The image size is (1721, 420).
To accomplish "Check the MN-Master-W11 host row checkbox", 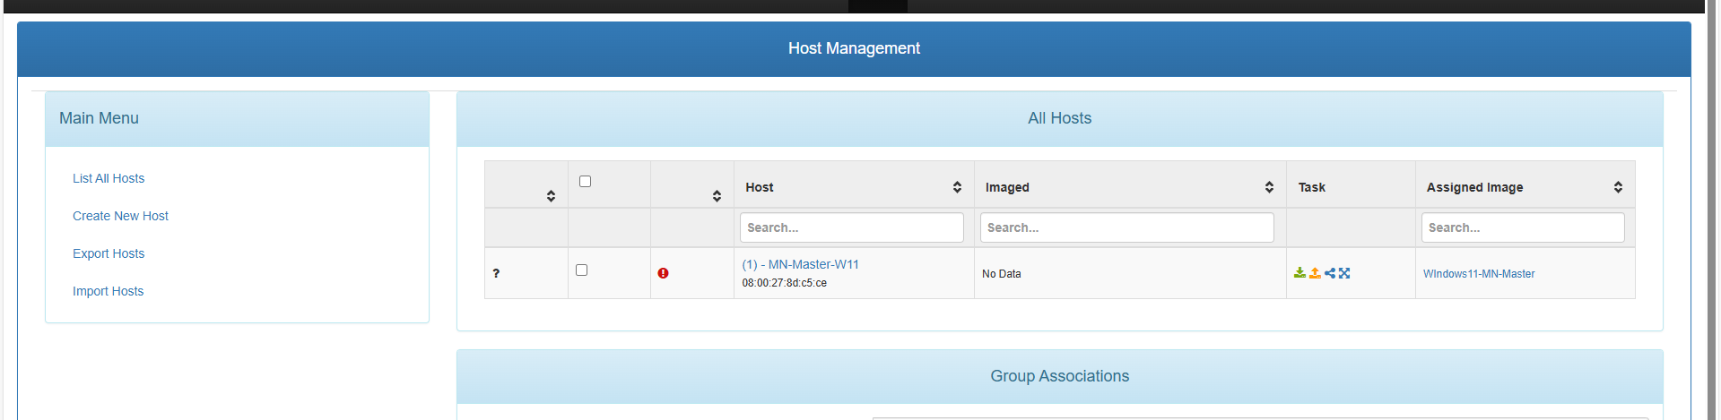I will (581, 270).
